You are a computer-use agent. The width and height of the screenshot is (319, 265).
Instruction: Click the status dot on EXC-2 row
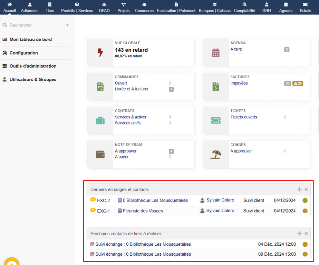(305, 200)
